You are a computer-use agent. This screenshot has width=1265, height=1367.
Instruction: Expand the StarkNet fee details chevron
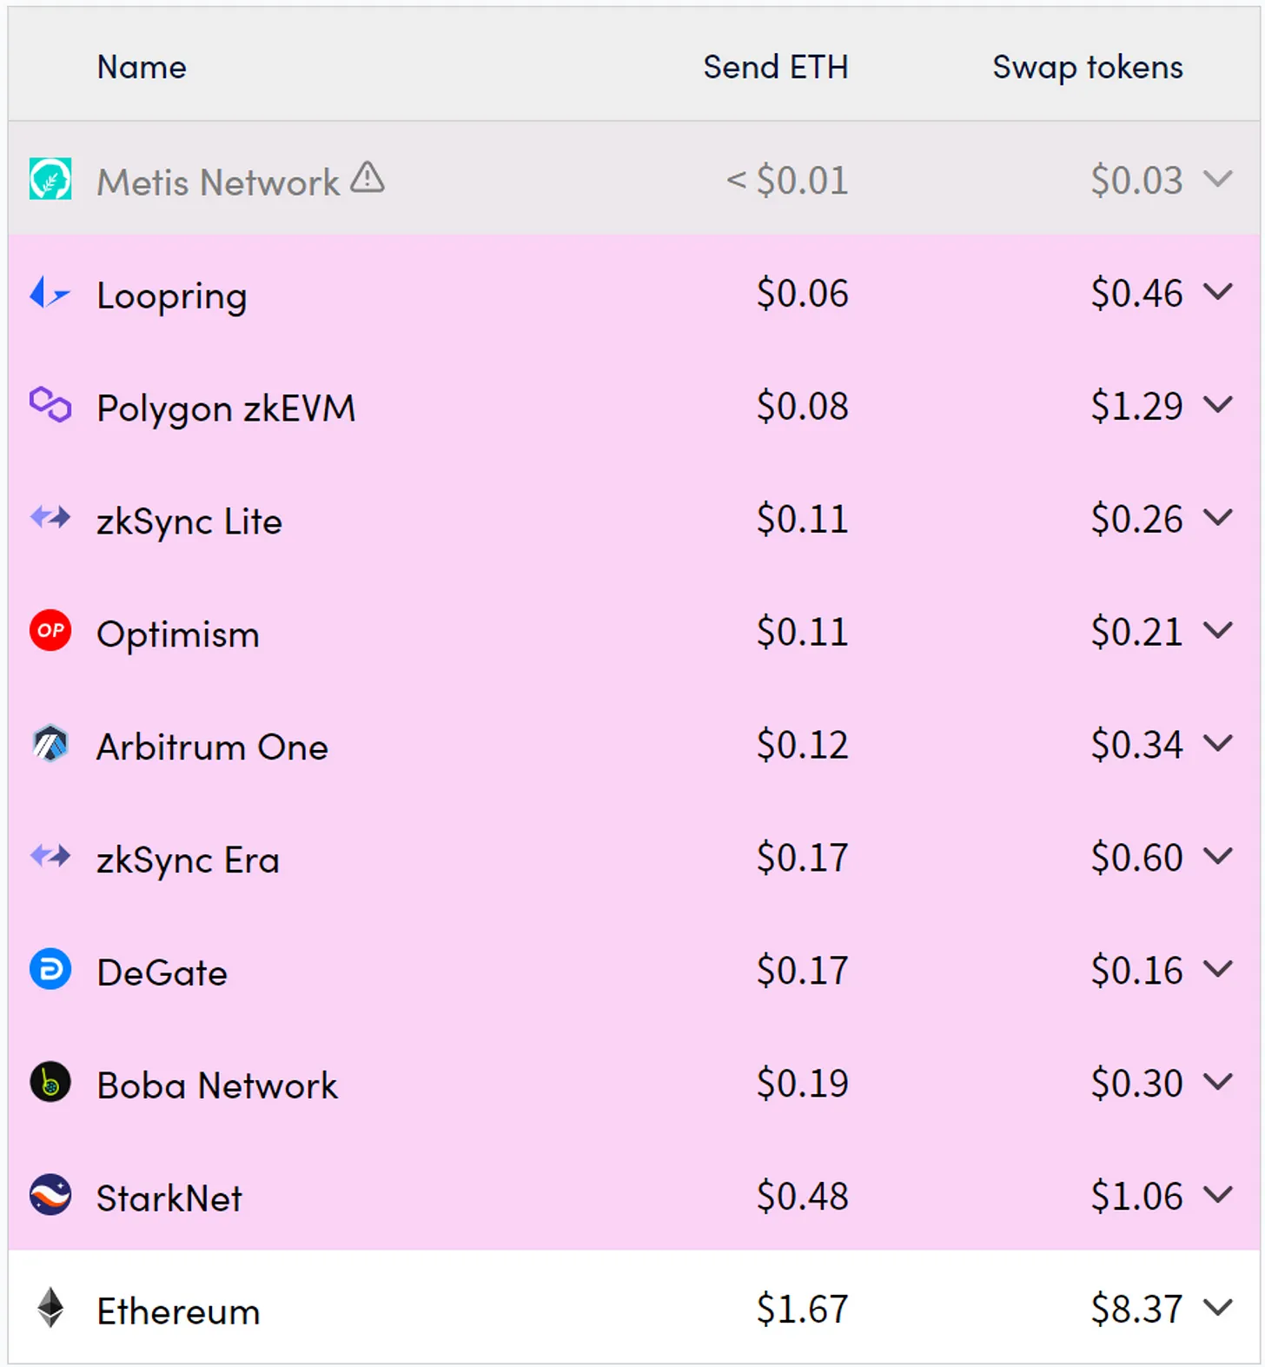pos(1218,1195)
